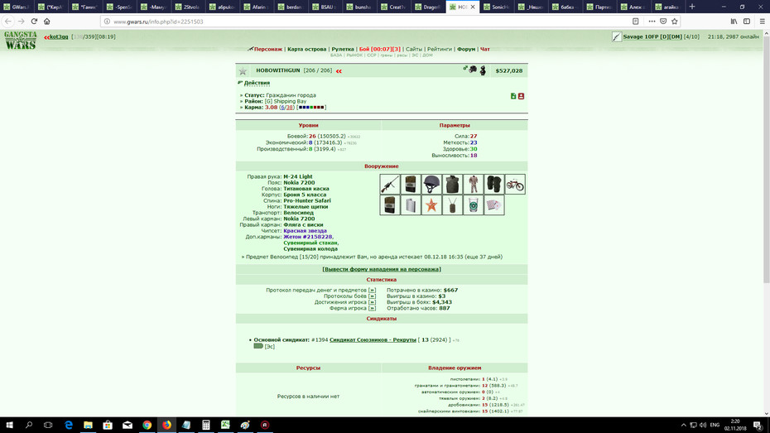
Task: Click the titanium helmet equipment icon
Action: [431, 184]
